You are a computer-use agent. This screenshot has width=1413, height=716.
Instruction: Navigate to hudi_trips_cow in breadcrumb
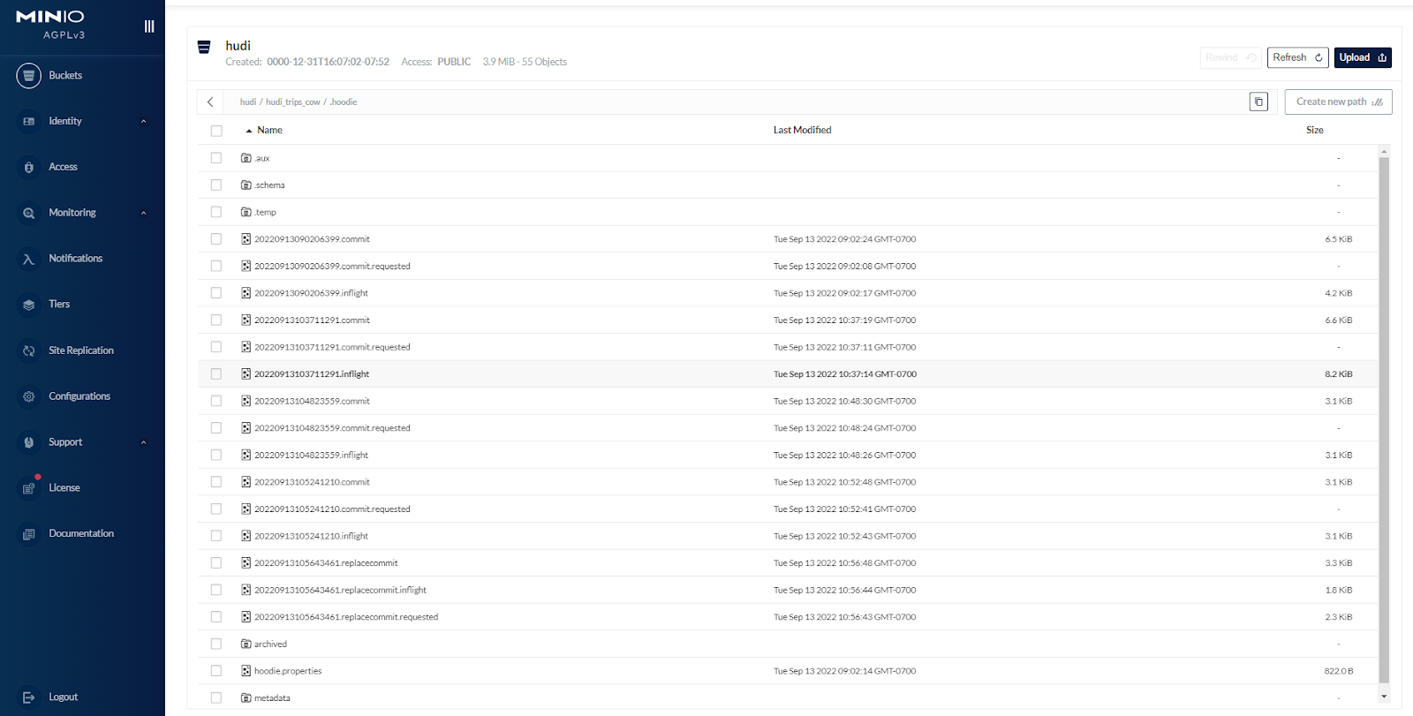point(293,102)
